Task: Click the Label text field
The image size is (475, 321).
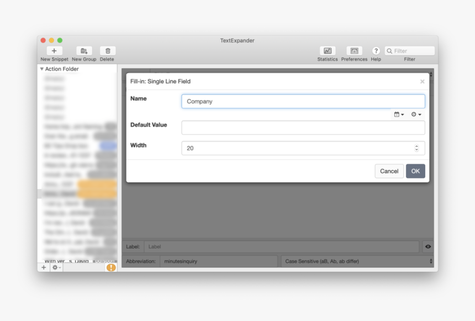Action: [x=282, y=246]
